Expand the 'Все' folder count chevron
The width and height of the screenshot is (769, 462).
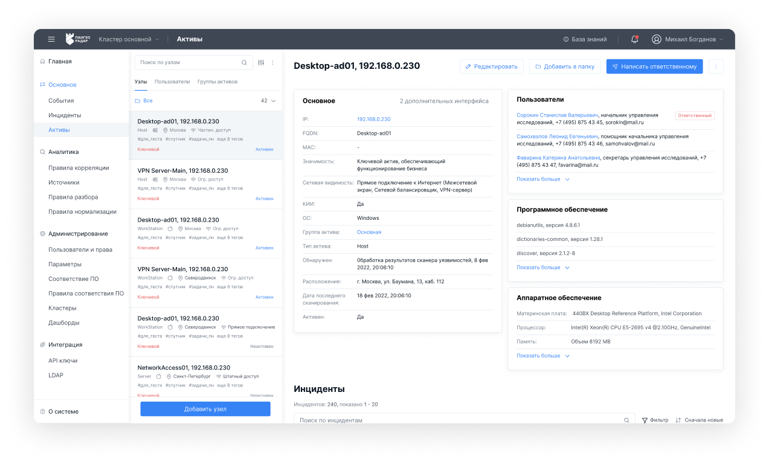click(x=273, y=101)
